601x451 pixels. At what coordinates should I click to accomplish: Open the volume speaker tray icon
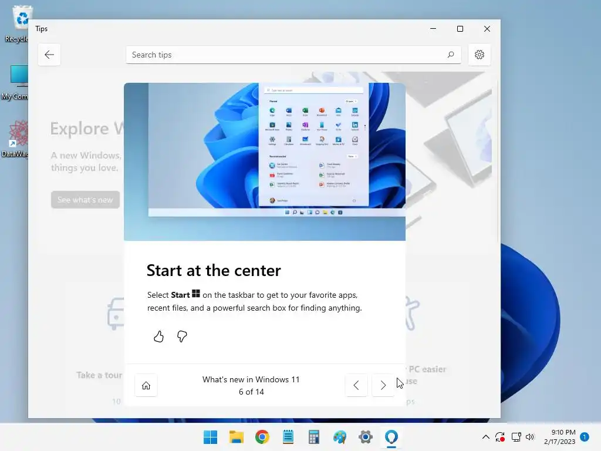coord(530,437)
